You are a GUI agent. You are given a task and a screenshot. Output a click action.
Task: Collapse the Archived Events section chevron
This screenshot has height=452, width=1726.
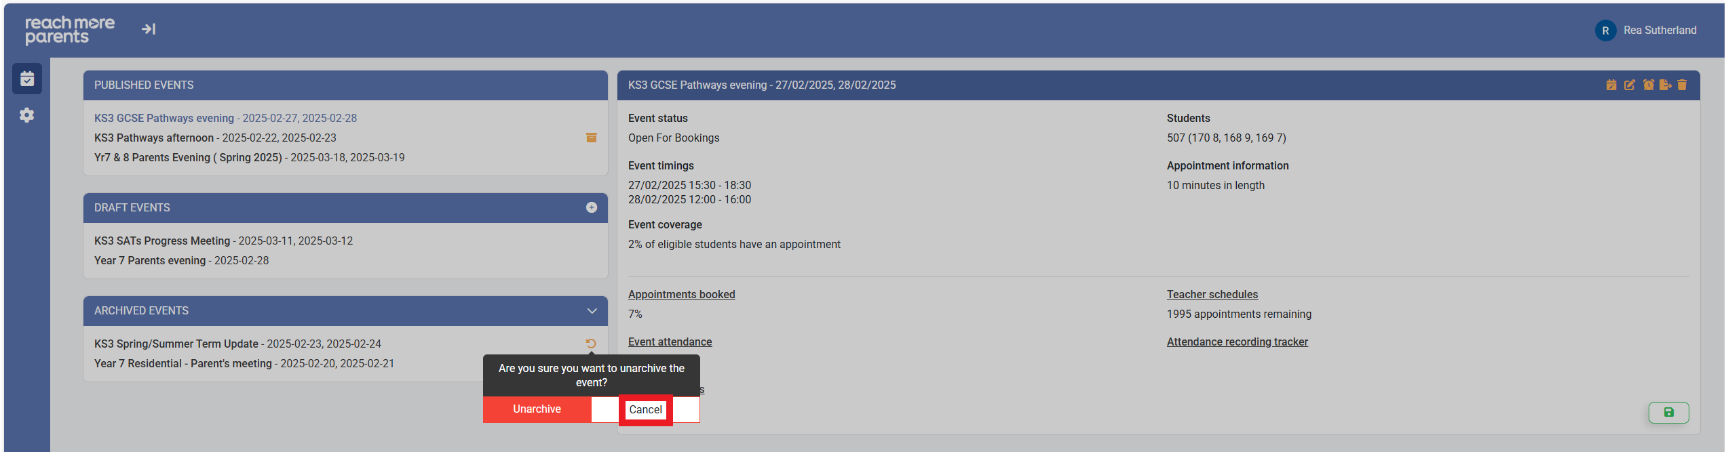(x=592, y=311)
